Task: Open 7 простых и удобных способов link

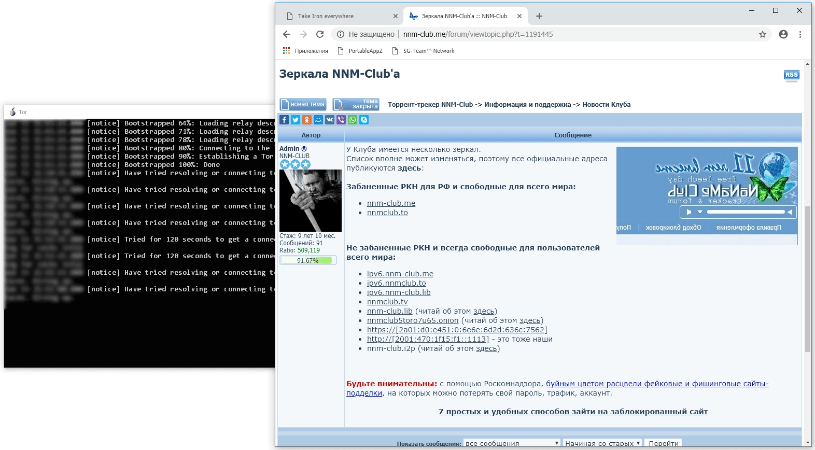Action: pyautogui.click(x=573, y=412)
